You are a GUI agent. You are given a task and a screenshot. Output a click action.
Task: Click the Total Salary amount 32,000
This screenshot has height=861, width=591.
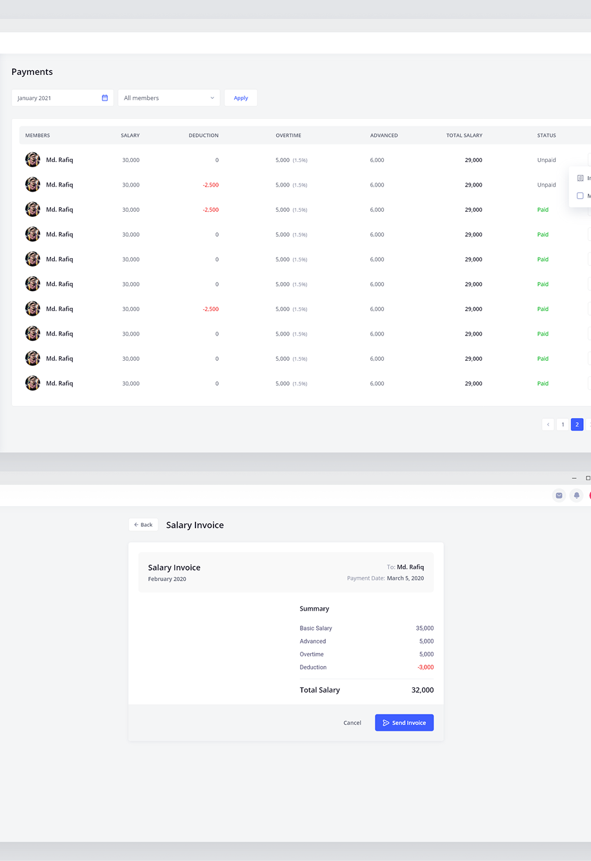tap(423, 690)
